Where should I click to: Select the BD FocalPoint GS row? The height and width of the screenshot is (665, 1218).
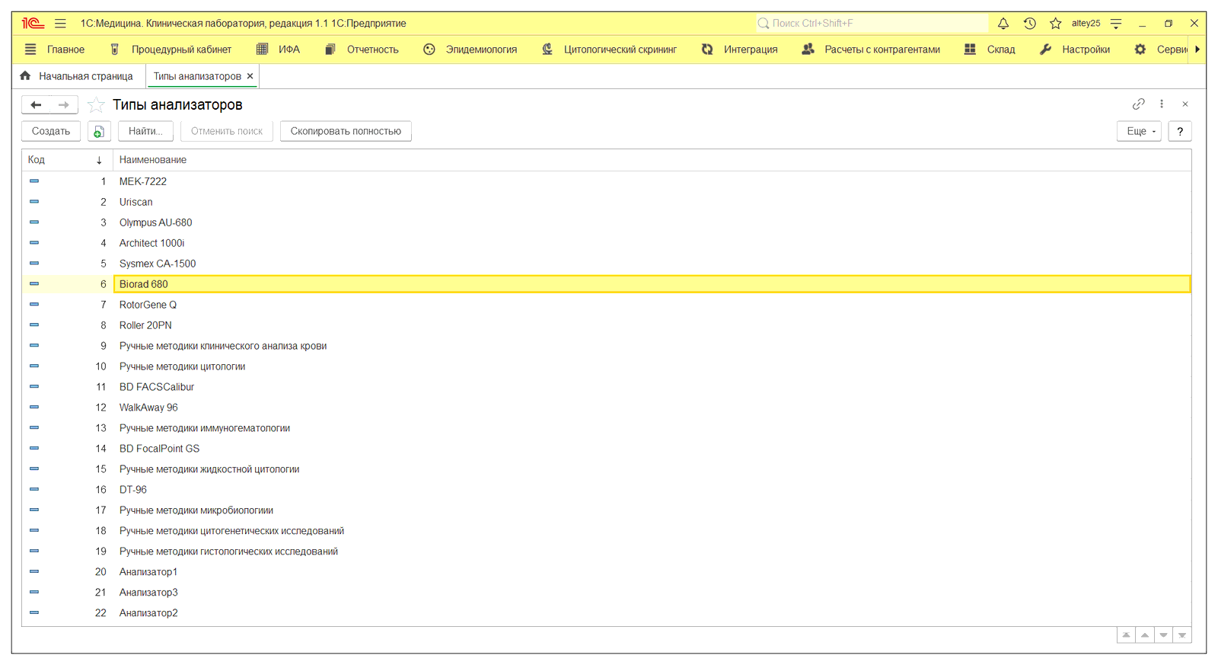point(607,449)
